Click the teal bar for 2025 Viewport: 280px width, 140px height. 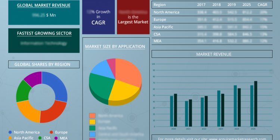tap(252, 106)
